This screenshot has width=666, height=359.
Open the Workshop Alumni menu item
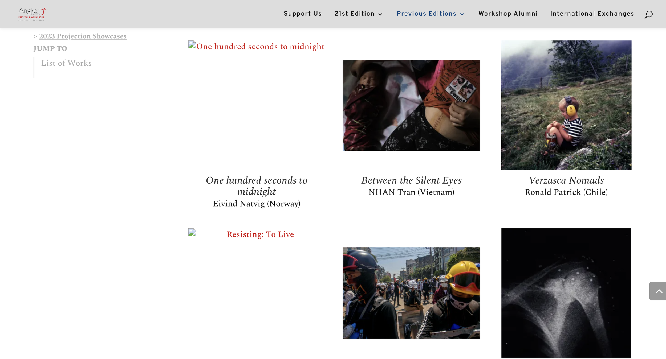point(508,14)
